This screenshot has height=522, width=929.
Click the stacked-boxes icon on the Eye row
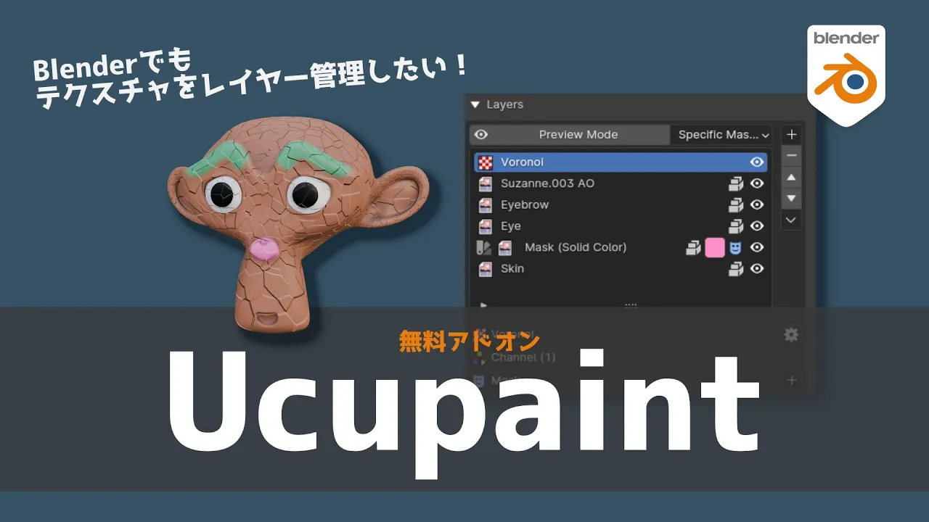pos(736,226)
